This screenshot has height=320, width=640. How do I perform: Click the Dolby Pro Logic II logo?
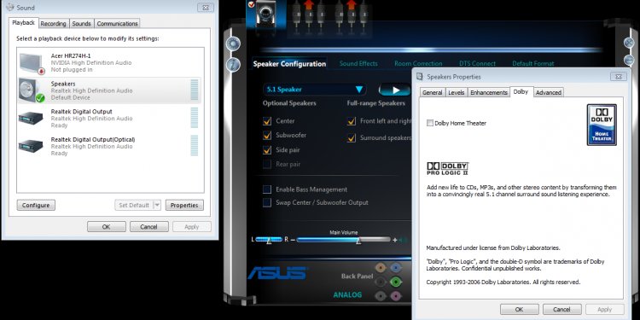click(x=448, y=169)
